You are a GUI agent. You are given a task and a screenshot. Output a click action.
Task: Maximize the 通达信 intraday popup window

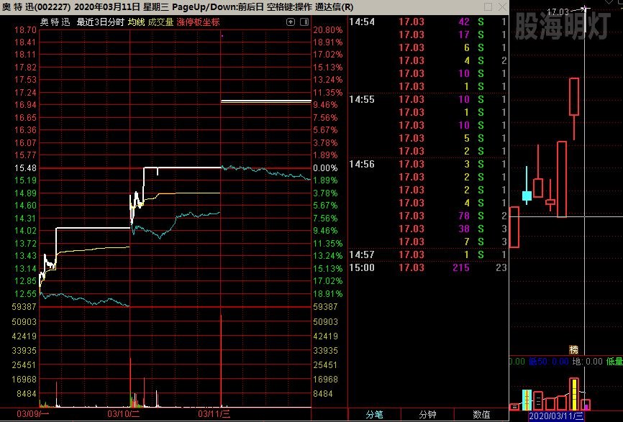click(x=488, y=6)
